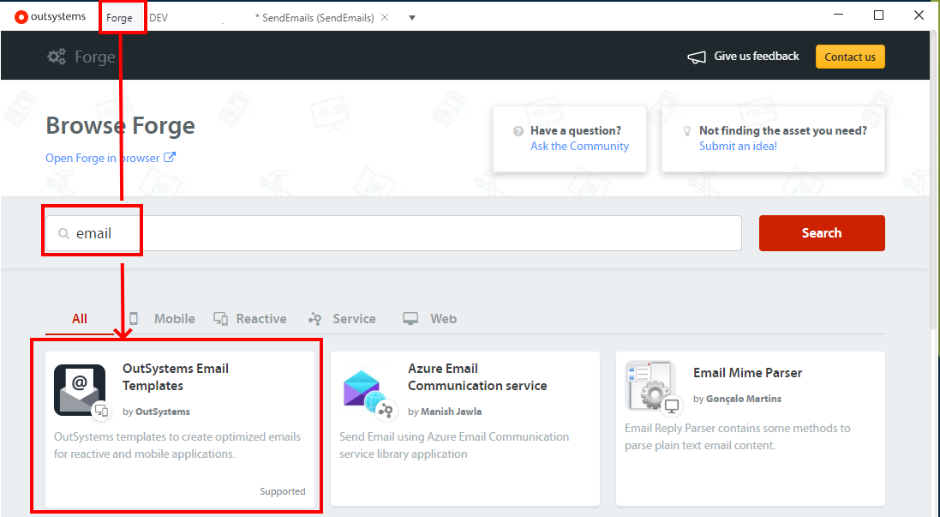Click the vertical scrollbar
Screen dimensions: 940x517
935,180
